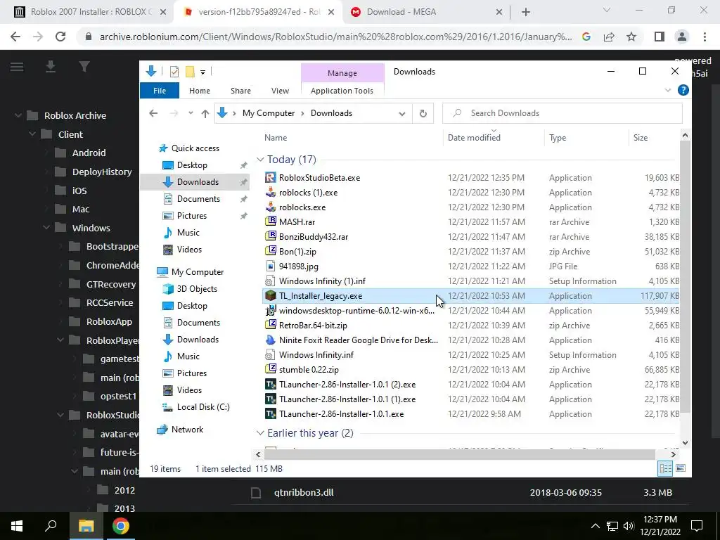Bookmark this page star icon
This screenshot has width=720, height=540.
point(631,37)
